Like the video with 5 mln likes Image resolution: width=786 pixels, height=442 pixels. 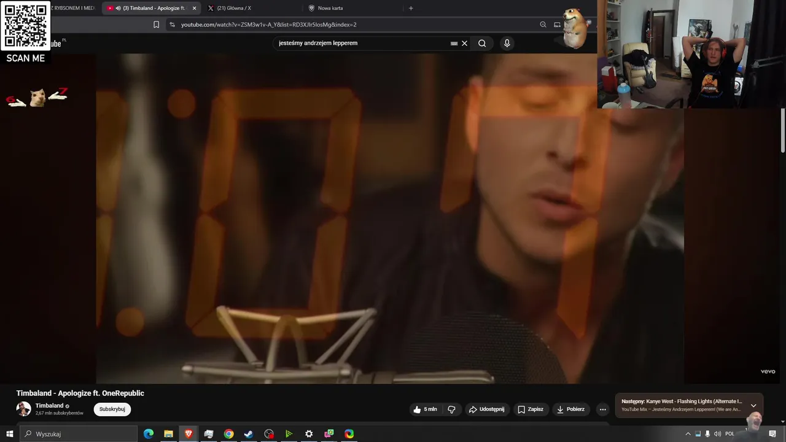(426, 409)
